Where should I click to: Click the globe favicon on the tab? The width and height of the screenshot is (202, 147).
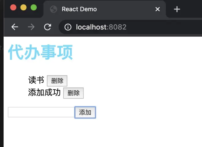tap(54, 9)
